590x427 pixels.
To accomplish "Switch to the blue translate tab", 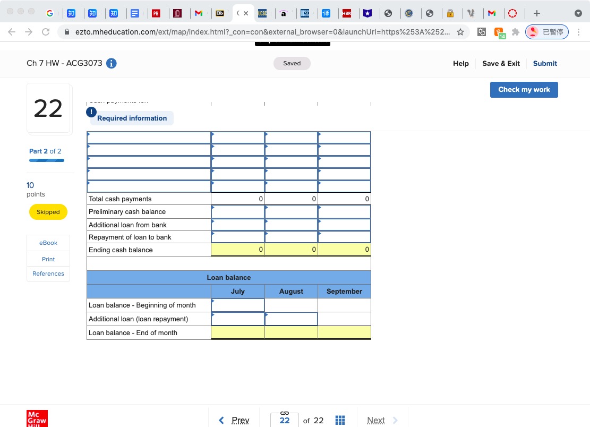I will [326, 13].
